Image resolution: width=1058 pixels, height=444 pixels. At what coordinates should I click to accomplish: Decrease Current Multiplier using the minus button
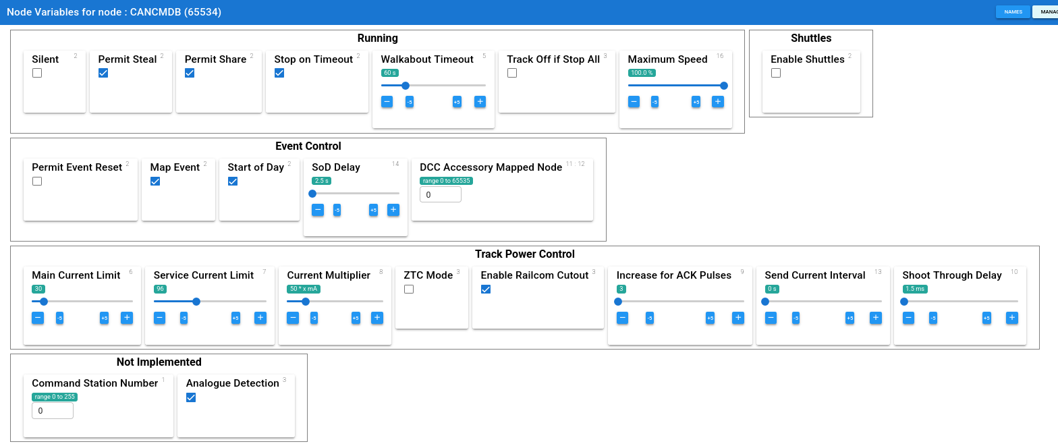(x=293, y=318)
